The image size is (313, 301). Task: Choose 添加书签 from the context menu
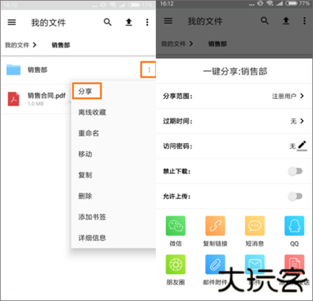pos(92,217)
